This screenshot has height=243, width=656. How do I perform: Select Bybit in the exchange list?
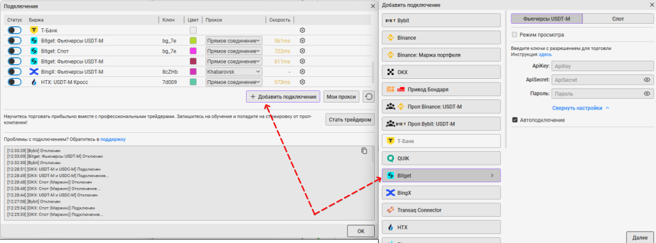[441, 20]
